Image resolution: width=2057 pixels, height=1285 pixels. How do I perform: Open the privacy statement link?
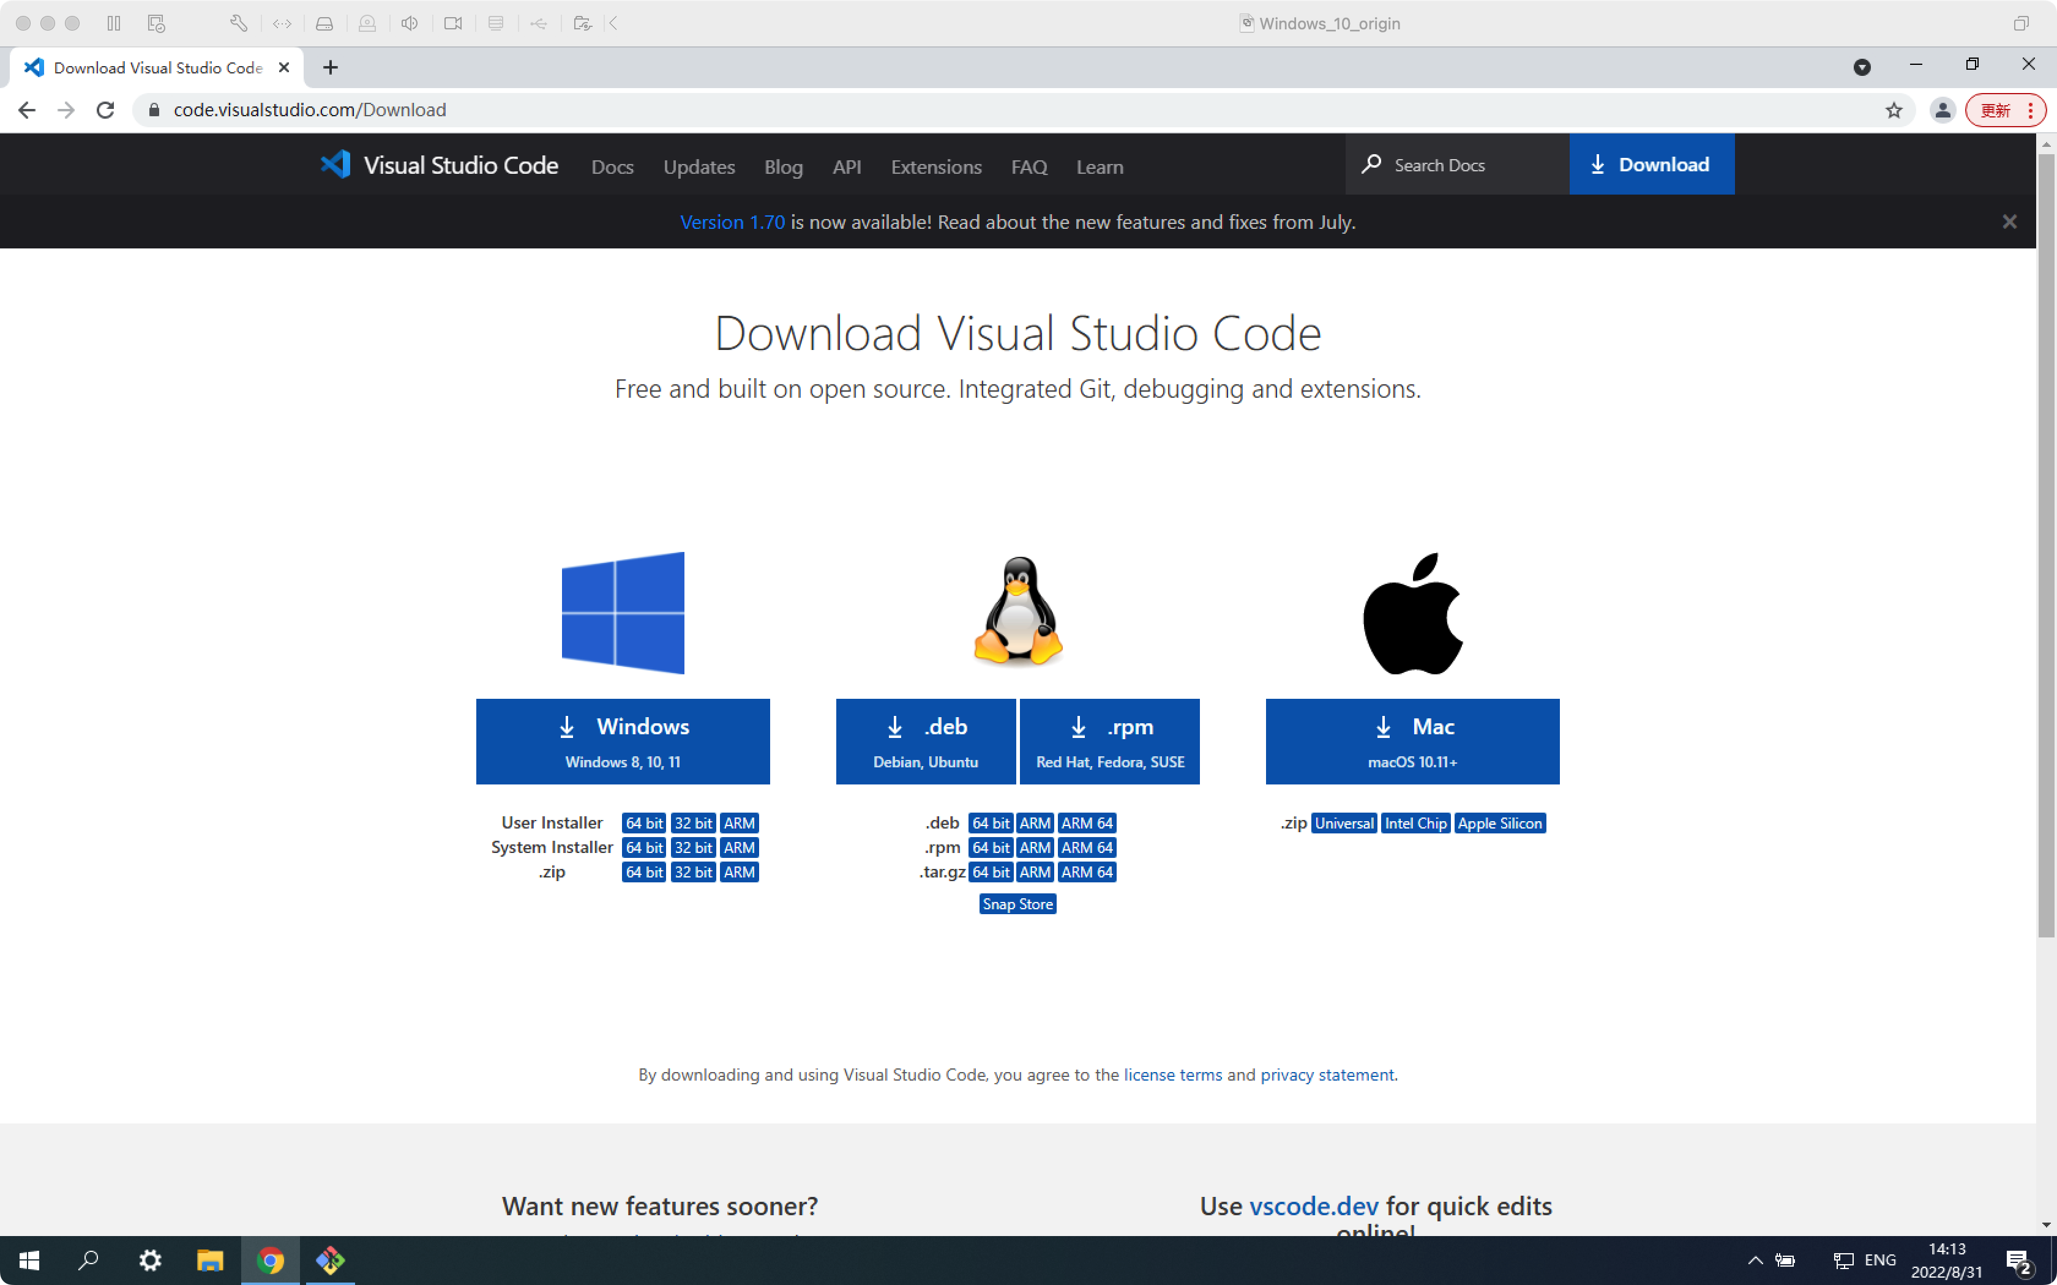(1327, 1075)
